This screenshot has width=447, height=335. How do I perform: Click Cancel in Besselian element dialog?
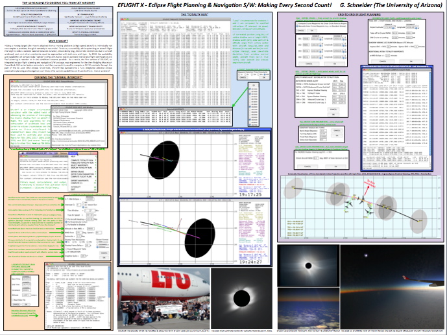coord(16,305)
